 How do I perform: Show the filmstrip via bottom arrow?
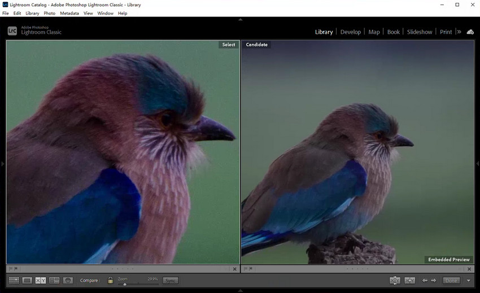(x=241, y=290)
